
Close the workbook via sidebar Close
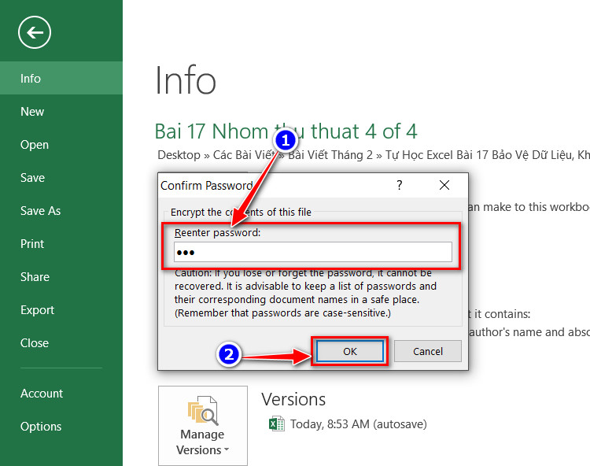[x=61, y=343]
